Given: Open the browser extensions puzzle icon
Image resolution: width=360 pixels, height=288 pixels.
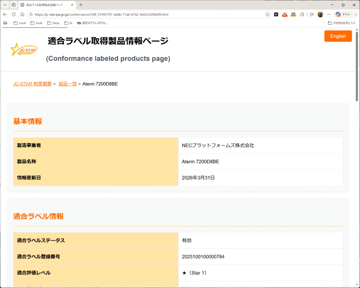Looking at the screenshot, I should click(x=302, y=14).
